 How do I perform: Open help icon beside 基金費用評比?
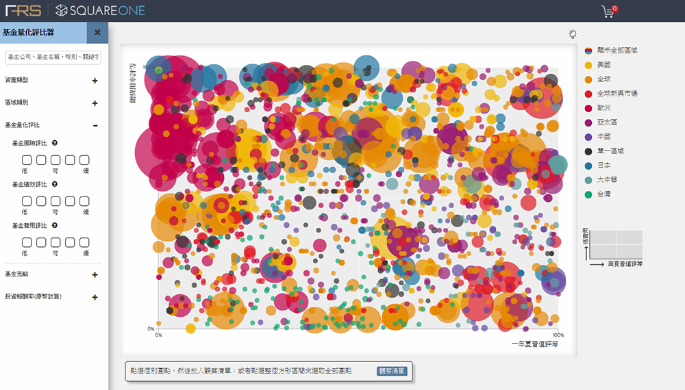[x=55, y=226]
